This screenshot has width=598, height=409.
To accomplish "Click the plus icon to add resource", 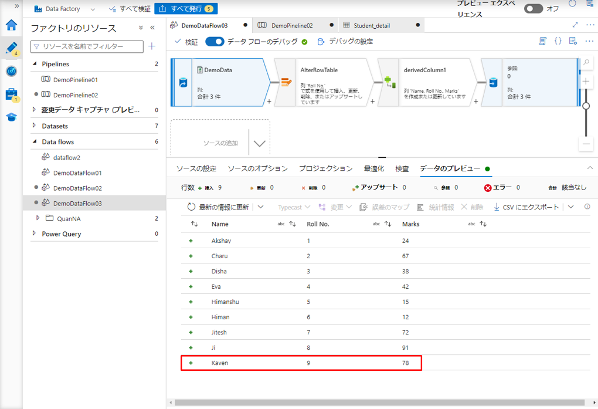I will (x=152, y=46).
